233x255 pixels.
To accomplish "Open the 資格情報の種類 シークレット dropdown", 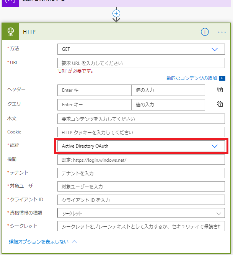I will click(x=141, y=213).
